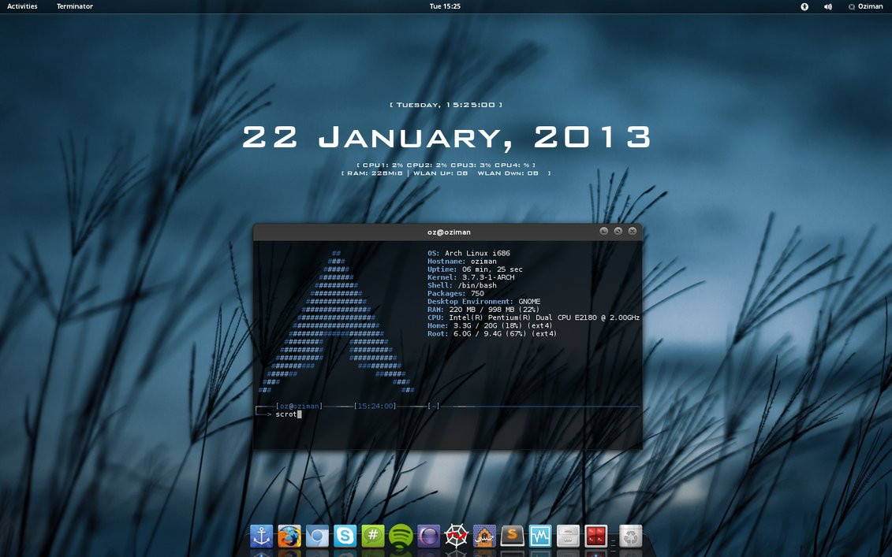
Task: Open Skype from the dock
Action: click(x=345, y=536)
